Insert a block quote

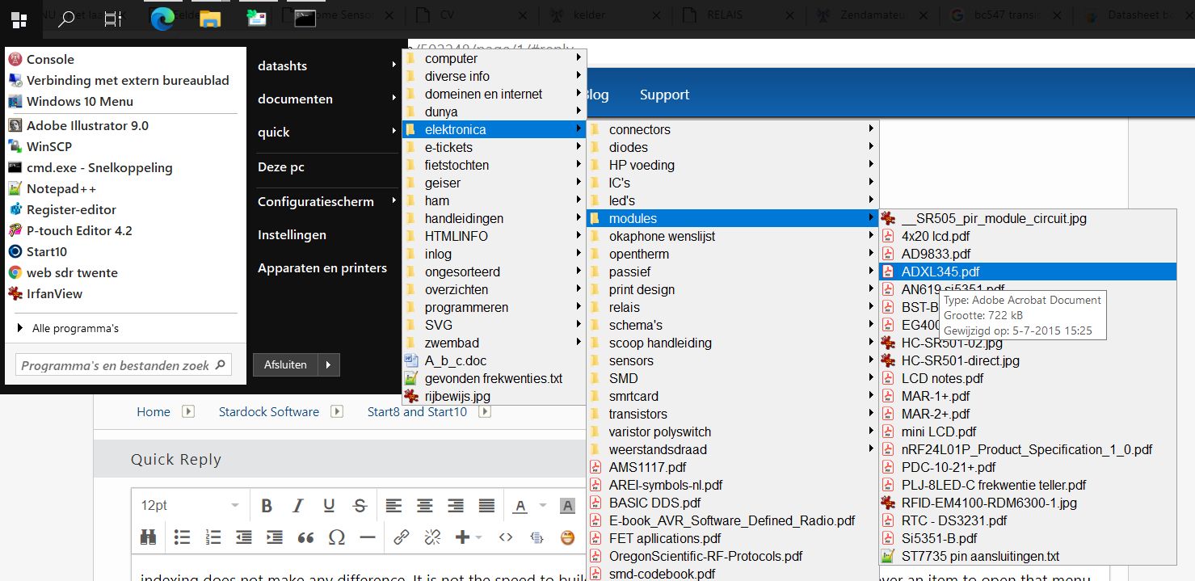305,537
